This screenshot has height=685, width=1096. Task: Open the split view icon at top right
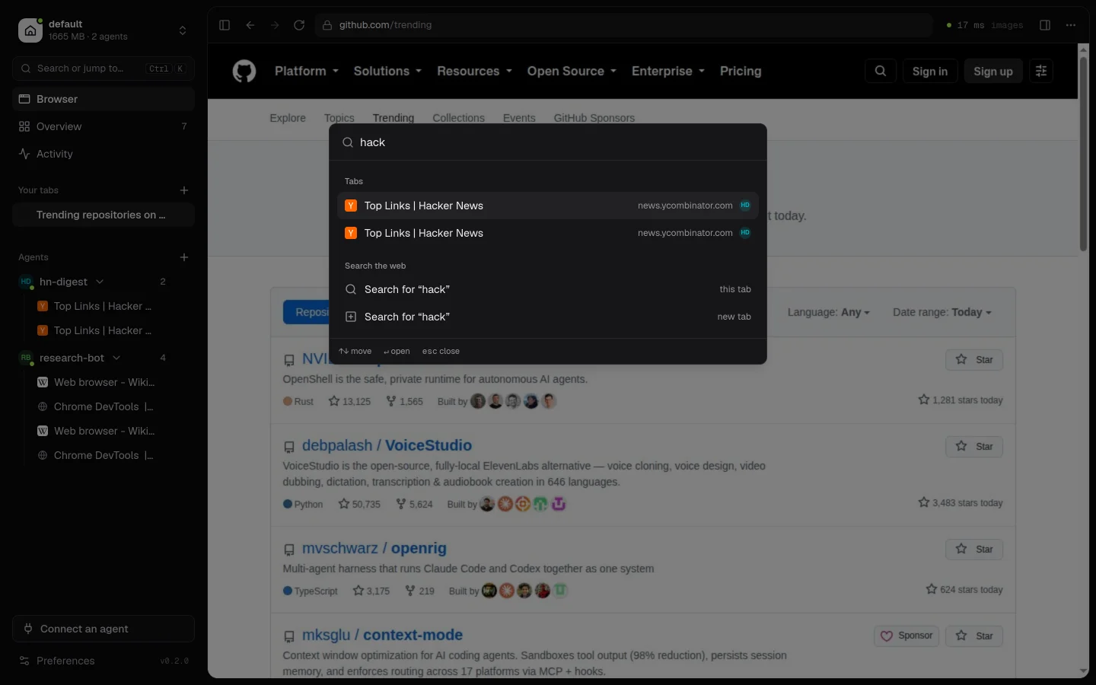coord(1045,25)
